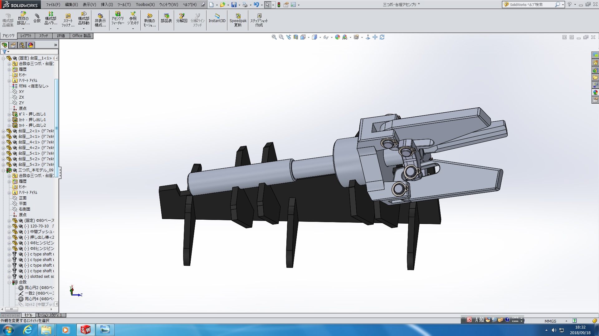Click Rebuild traffic light icon

279,5
